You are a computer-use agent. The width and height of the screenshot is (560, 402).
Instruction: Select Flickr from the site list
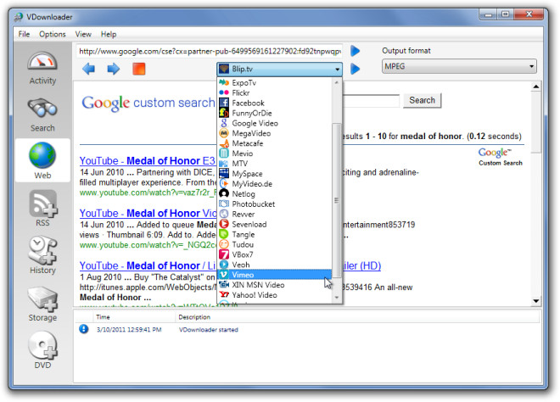[275, 92]
